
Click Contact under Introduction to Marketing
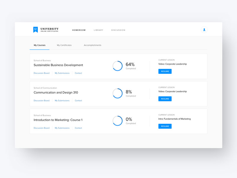(x=78, y=128)
